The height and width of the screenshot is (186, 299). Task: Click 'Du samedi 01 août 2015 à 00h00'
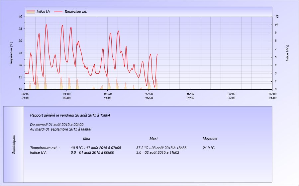tap(56, 125)
